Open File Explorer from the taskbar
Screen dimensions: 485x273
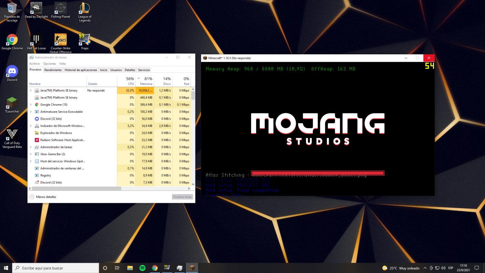coord(130,268)
